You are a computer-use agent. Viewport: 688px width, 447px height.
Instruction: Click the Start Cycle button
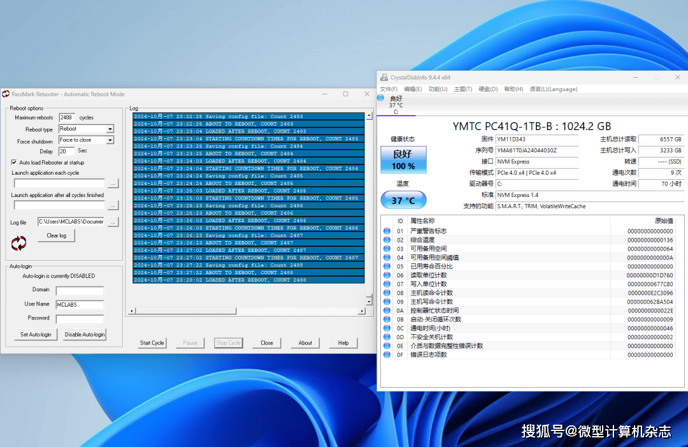point(152,343)
